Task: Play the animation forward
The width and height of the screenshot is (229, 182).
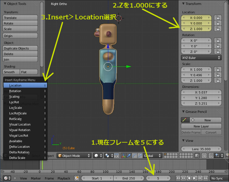Action: point(194,178)
